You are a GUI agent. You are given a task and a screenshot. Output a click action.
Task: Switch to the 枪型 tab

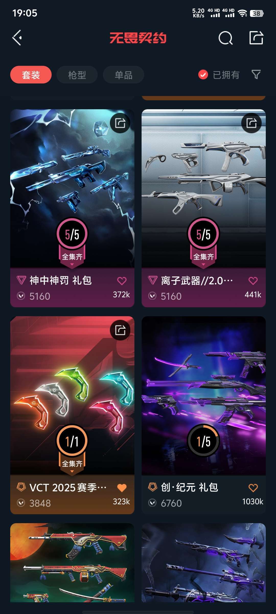click(x=77, y=75)
